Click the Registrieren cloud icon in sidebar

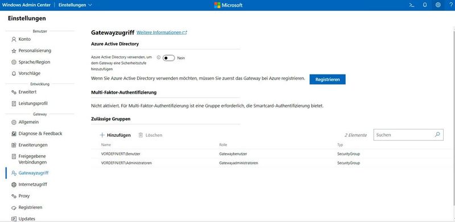14,207
